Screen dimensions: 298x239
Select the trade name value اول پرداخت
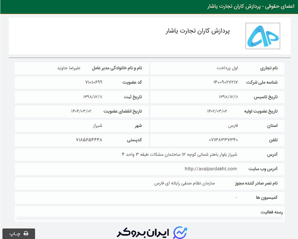(x=227, y=68)
